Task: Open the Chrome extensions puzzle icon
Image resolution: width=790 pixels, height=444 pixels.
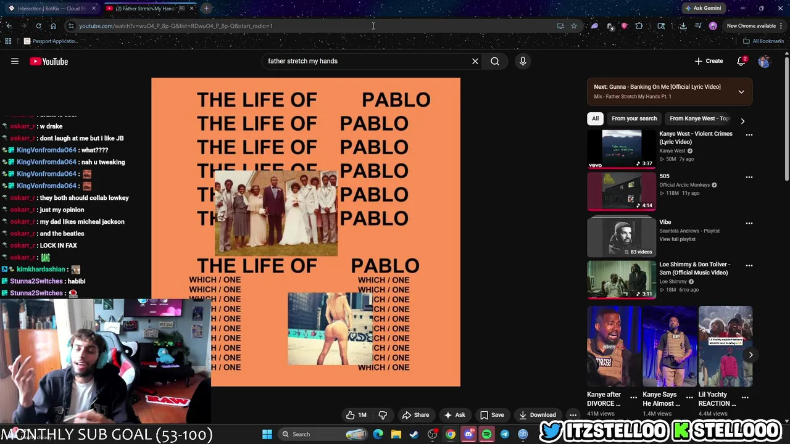Action: [639, 26]
